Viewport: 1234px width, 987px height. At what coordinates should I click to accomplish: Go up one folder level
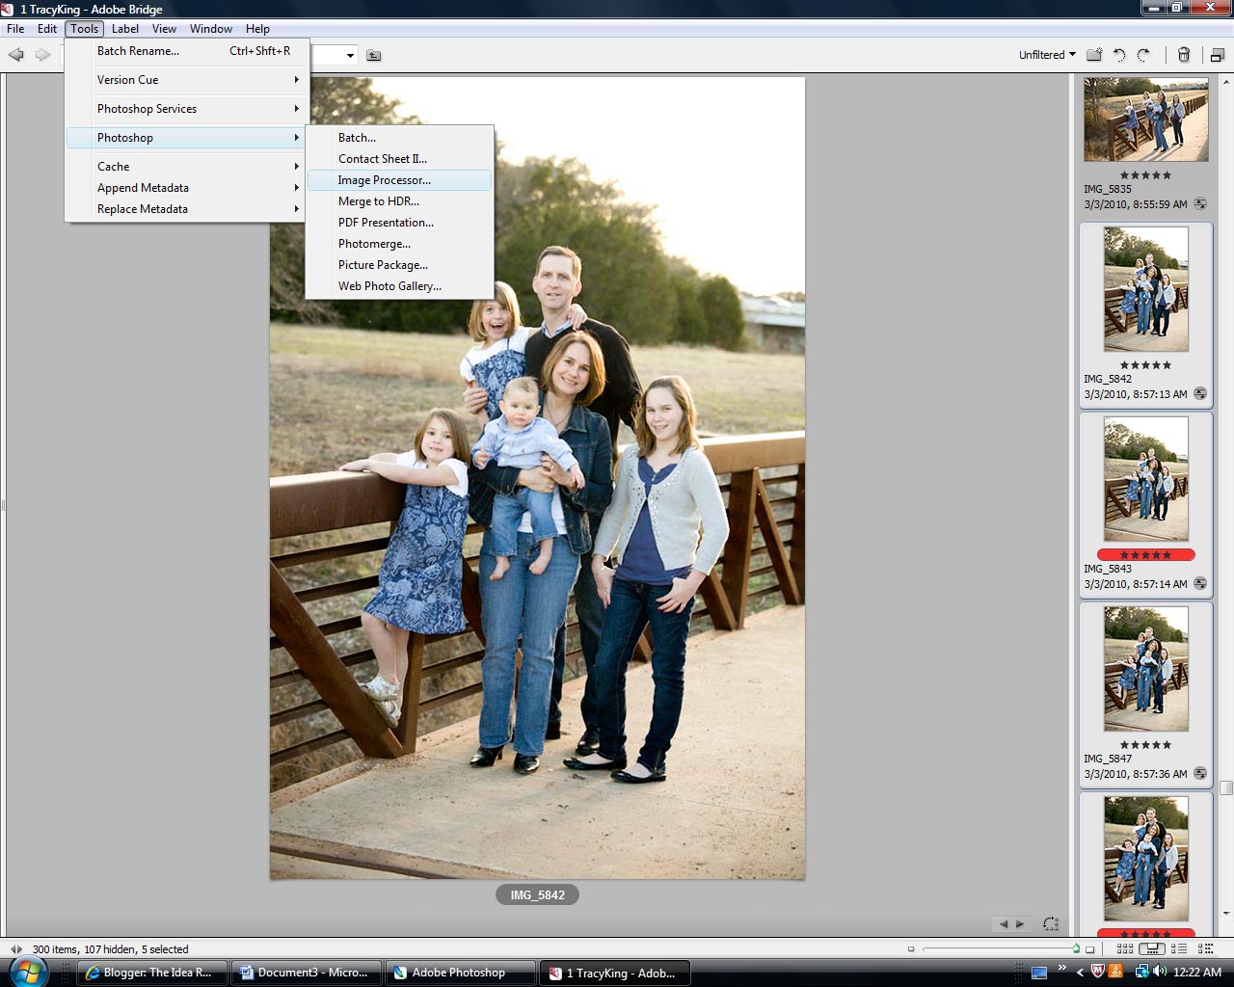coord(374,55)
